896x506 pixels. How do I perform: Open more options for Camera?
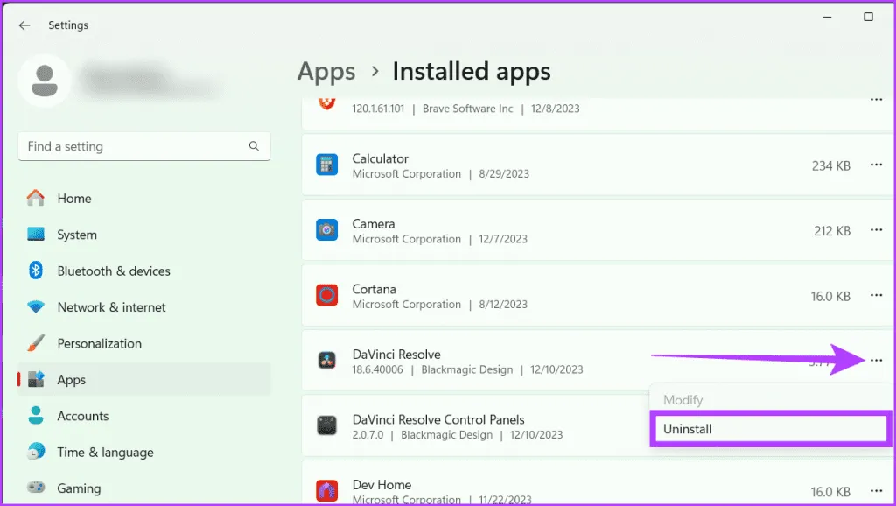pyautogui.click(x=876, y=230)
